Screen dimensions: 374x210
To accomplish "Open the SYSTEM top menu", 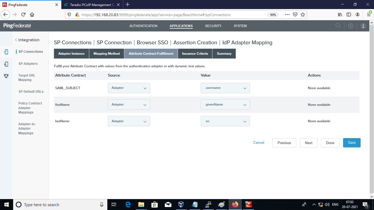I will click(240, 26).
